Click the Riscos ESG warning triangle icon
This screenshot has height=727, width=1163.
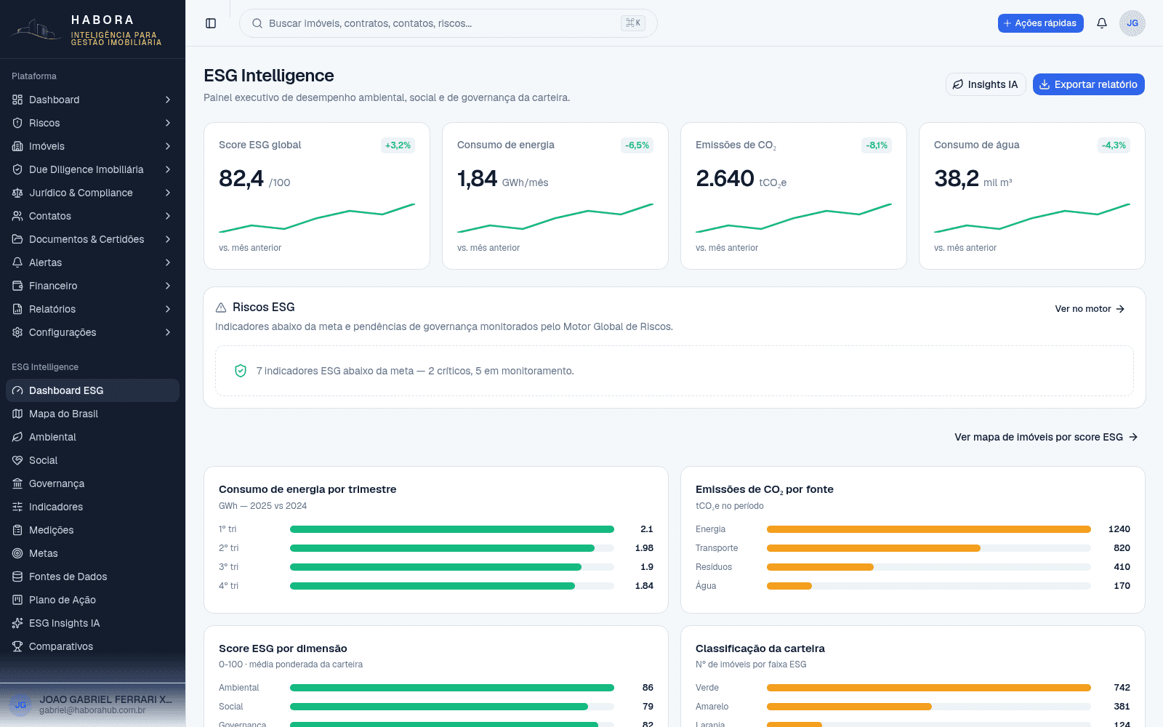pyautogui.click(x=221, y=308)
